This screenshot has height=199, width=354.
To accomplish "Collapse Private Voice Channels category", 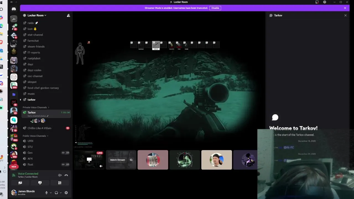I will click(36, 107).
